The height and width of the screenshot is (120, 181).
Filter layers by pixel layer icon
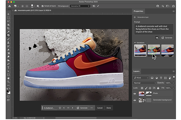click(152, 78)
